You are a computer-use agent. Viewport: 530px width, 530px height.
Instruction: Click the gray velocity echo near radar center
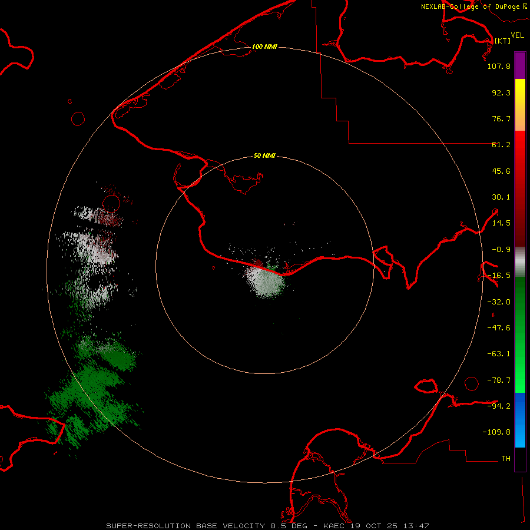[267, 282]
